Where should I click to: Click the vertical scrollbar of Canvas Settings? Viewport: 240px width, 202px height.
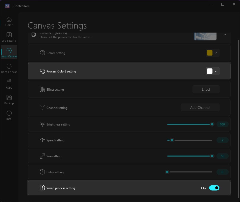tap(239, 119)
